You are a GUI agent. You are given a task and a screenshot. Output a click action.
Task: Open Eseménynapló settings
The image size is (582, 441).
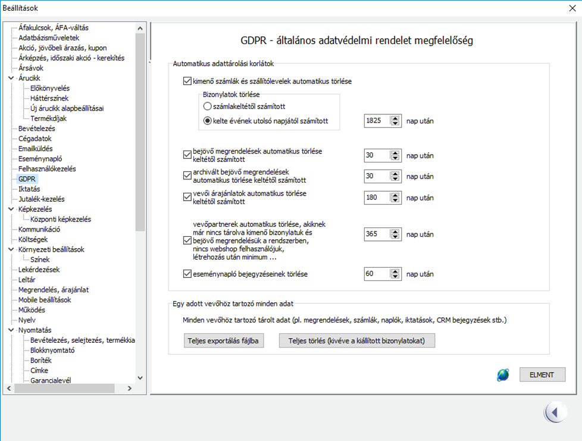tap(40, 159)
